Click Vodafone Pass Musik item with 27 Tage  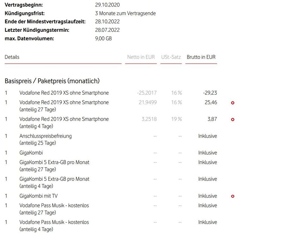[54, 206]
